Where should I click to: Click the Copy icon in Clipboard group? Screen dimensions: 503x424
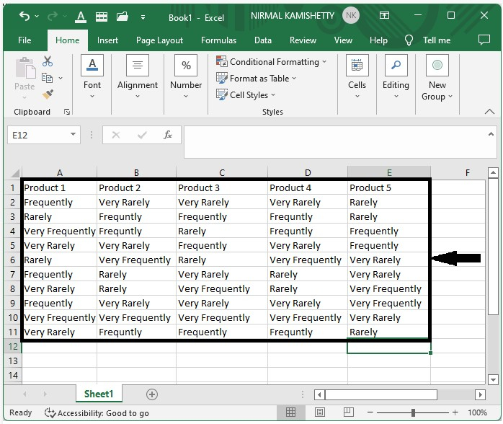(x=47, y=78)
